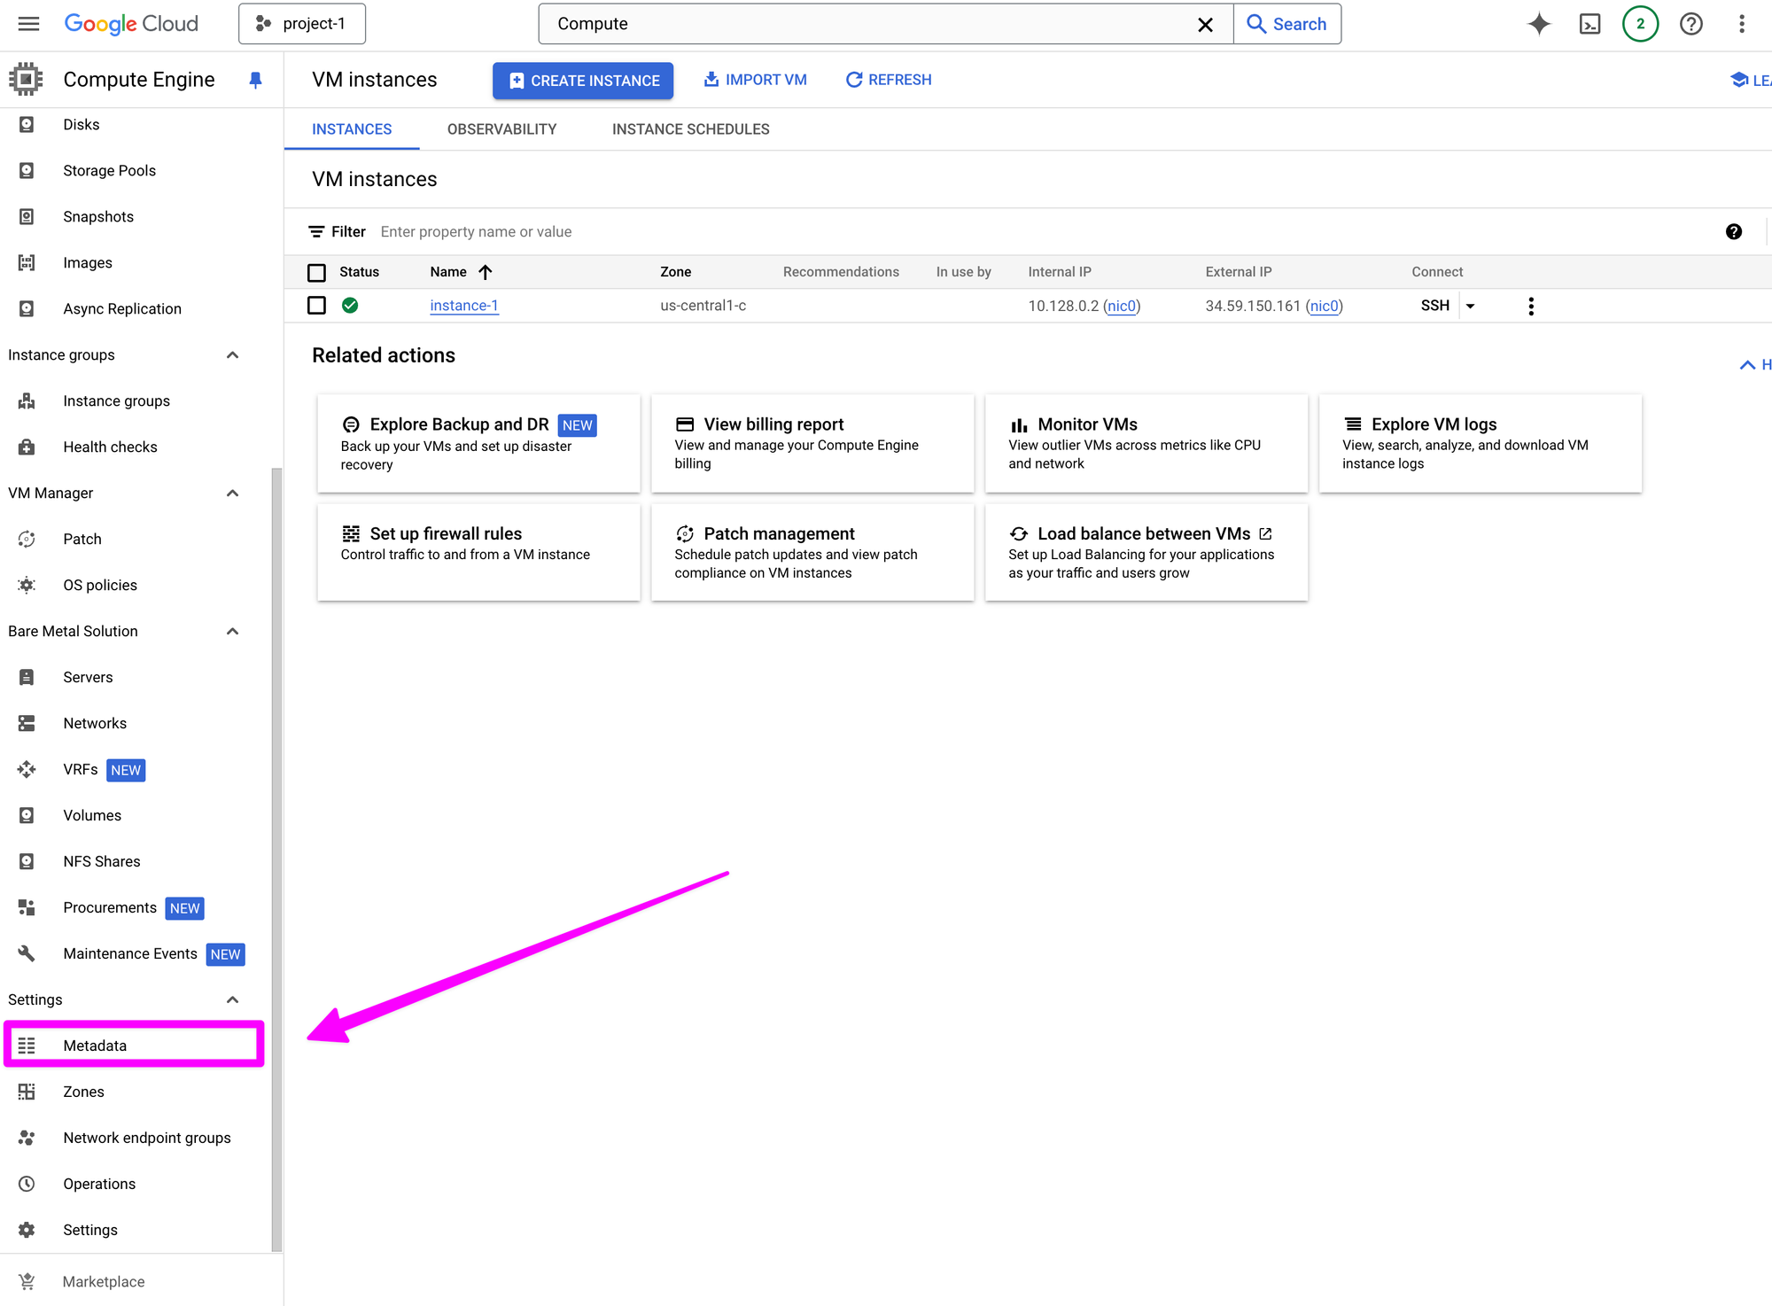Open notifications badge showing 2

[1640, 24]
